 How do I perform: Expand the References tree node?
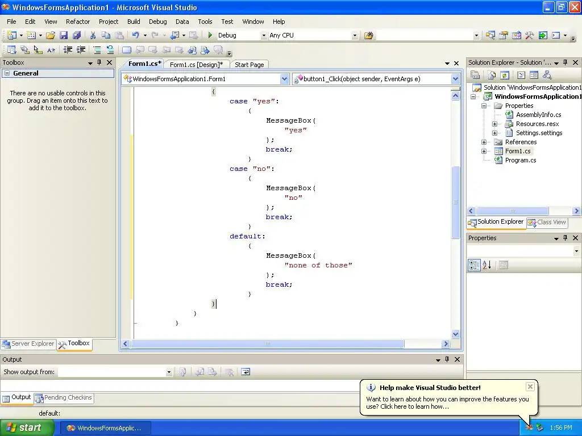pos(484,142)
